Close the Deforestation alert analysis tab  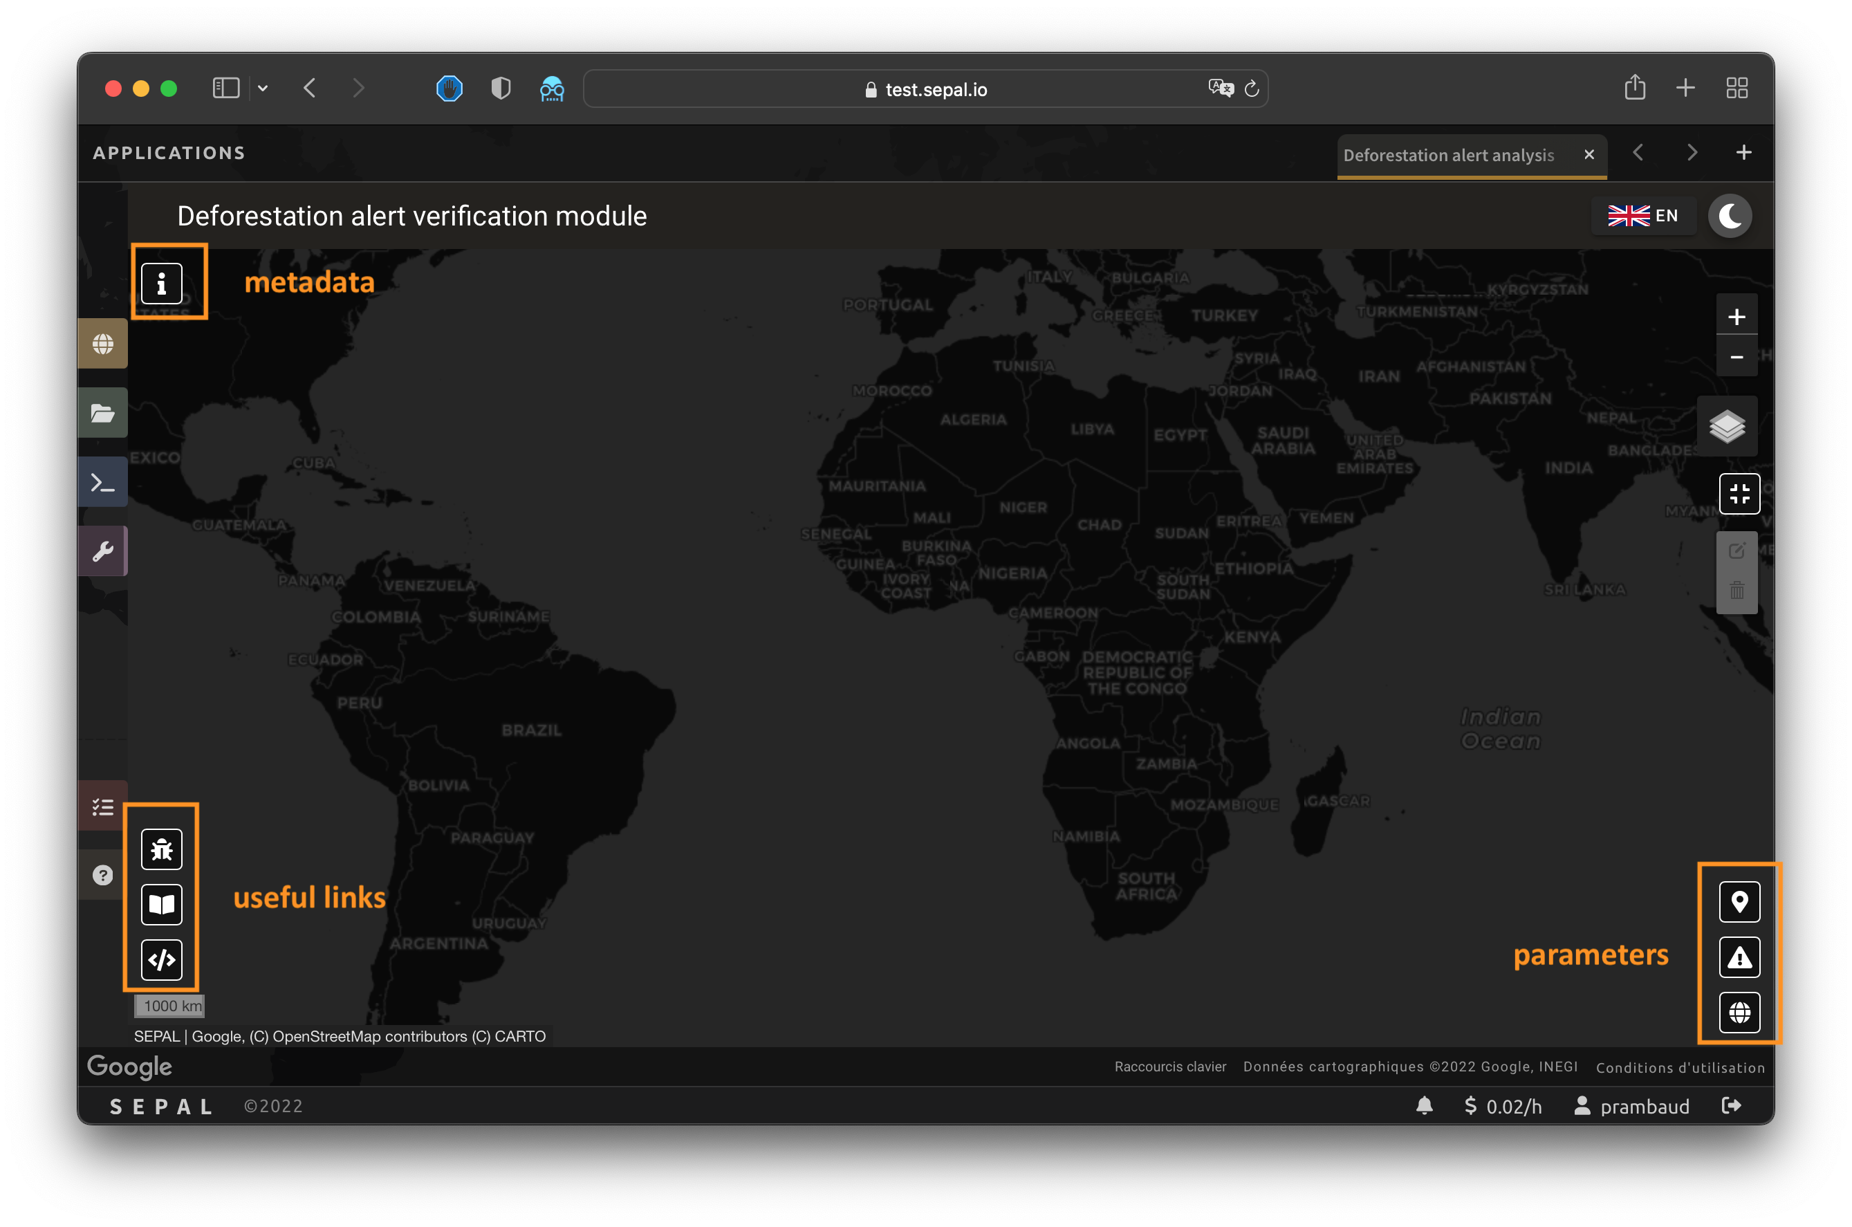coord(1589,155)
